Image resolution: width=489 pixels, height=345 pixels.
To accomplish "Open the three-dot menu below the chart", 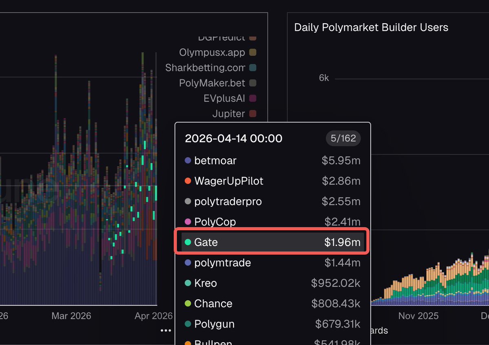I will [166, 330].
